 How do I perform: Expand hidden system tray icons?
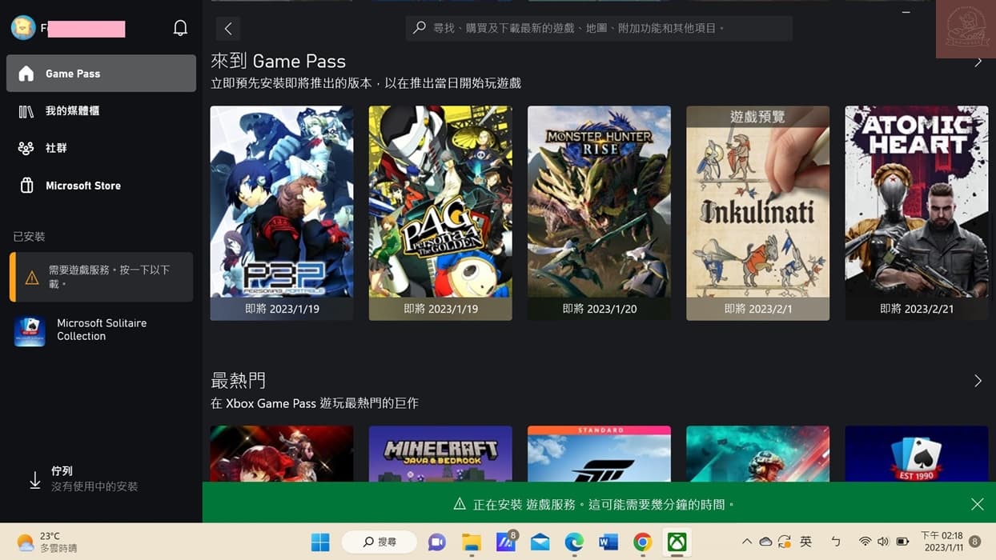[746, 542]
